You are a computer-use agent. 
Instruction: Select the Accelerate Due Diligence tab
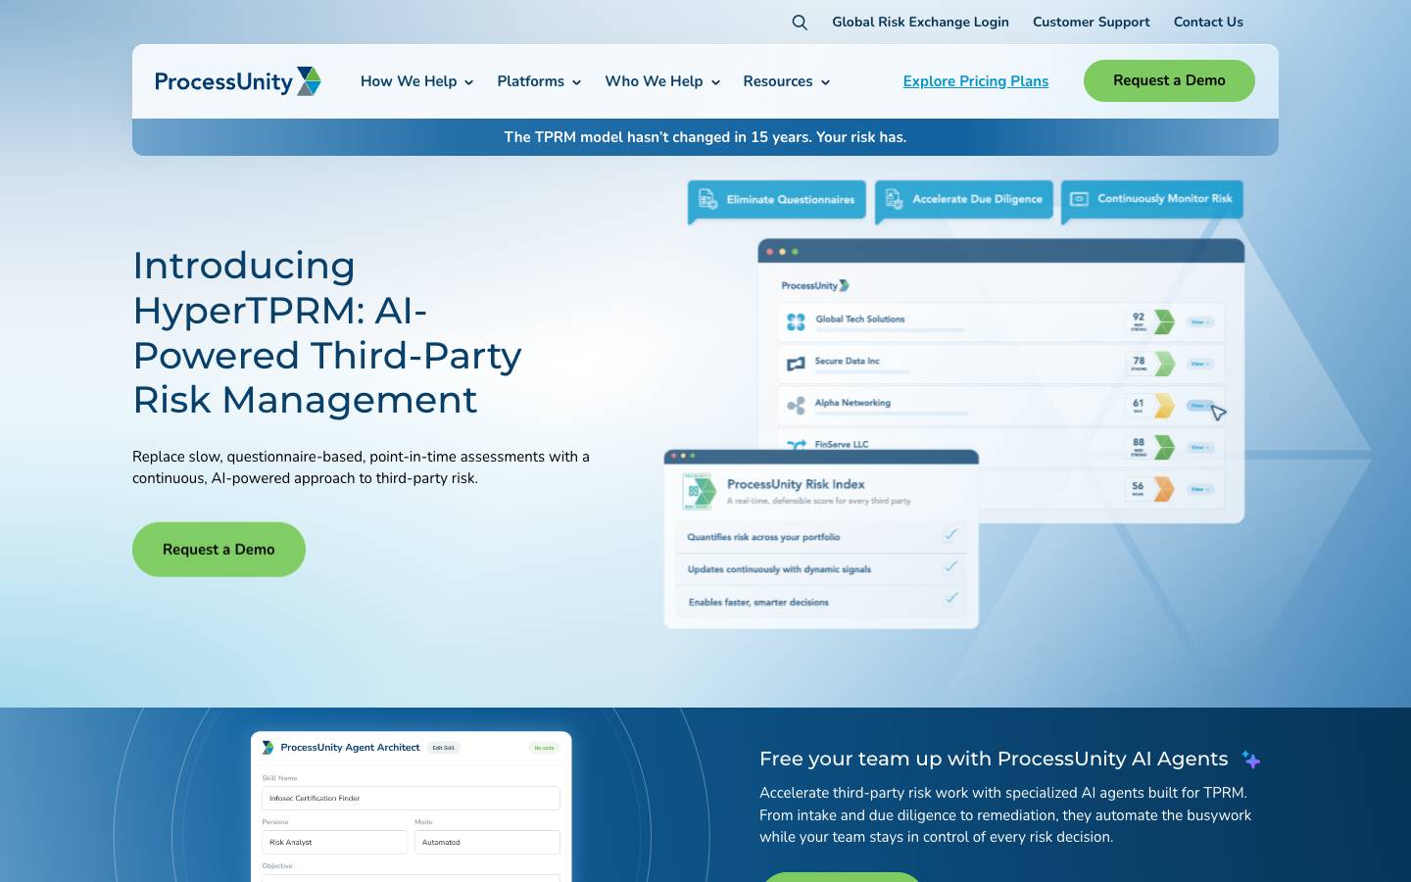(x=964, y=200)
